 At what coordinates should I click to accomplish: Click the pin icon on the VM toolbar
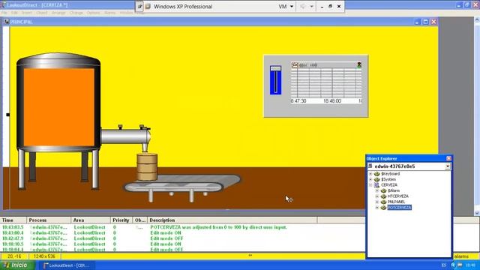[139, 7]
